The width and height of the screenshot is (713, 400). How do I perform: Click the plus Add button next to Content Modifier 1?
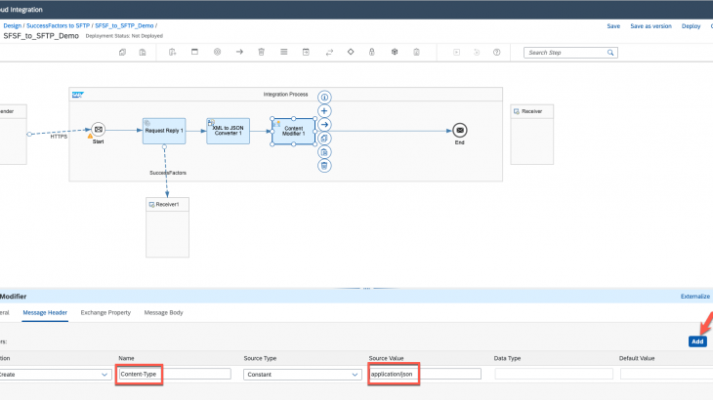click(x=324, y=111)
